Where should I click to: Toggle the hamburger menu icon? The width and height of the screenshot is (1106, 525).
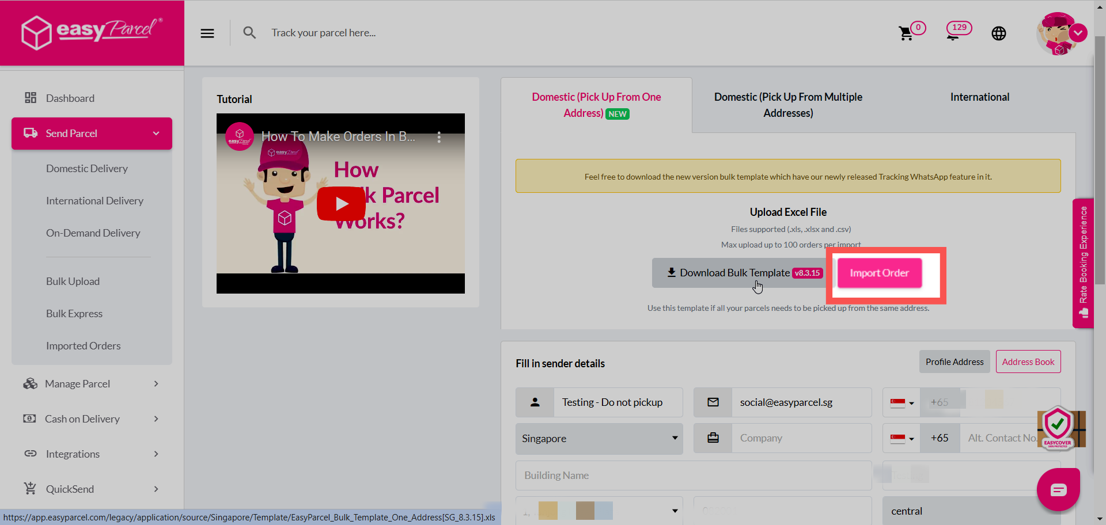(x=207, y=33)
